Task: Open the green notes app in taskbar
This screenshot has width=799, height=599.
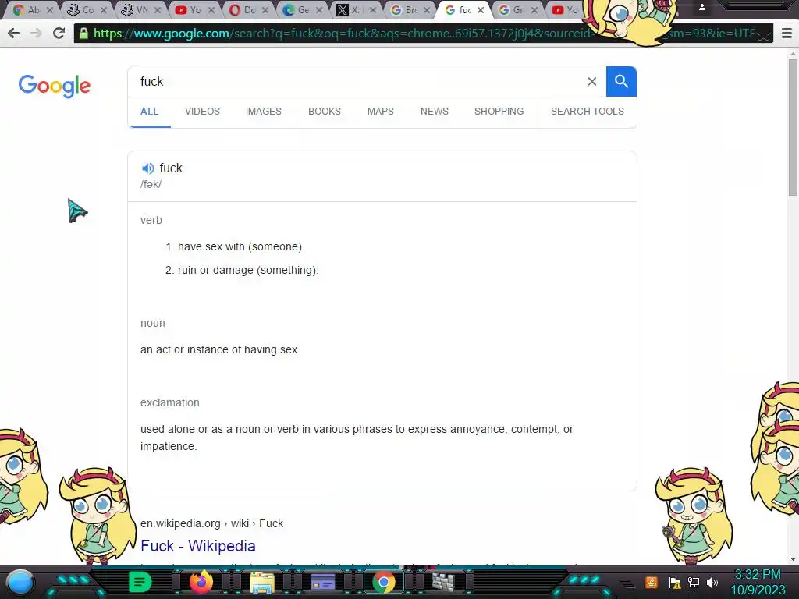Action: click(140, 582)
